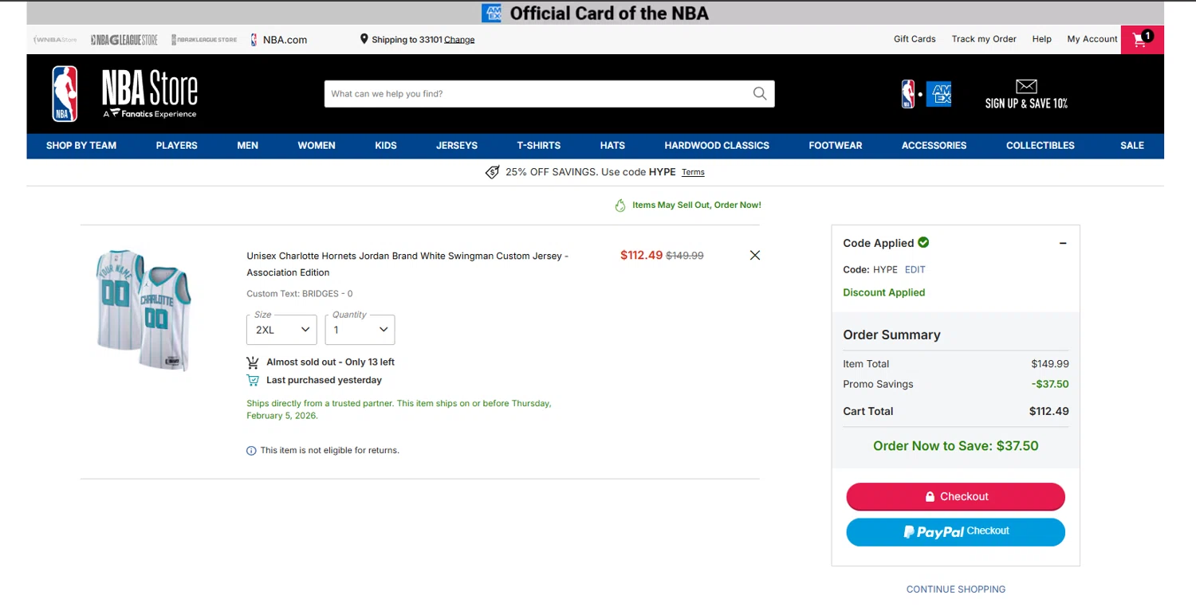The image size is (1196, 607).
Task: Click the discount tag icon
Action: click(x=493, y=172)
